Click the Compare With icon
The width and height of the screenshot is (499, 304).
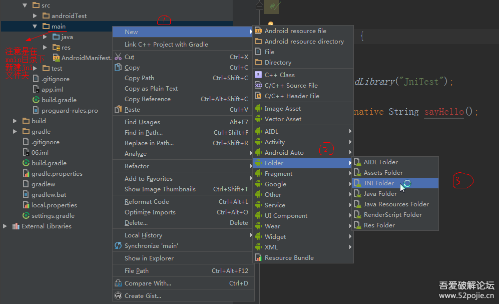118,283
